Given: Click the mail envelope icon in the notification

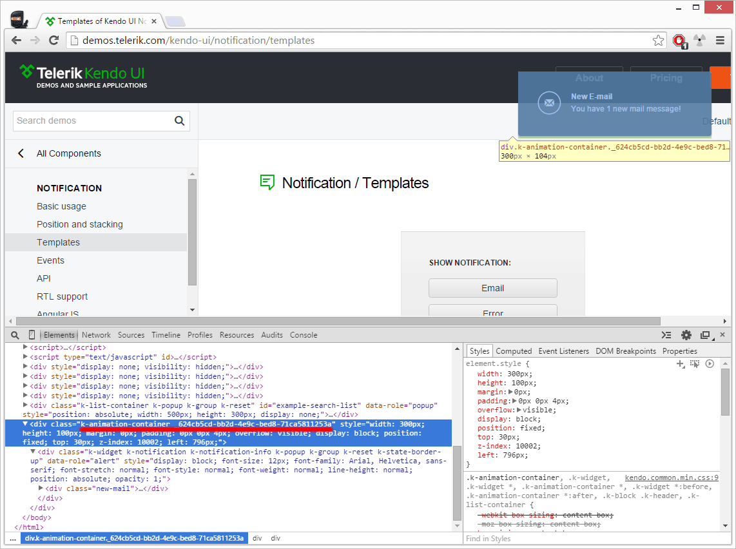Looking at the screenshot, I should (549, 102).
